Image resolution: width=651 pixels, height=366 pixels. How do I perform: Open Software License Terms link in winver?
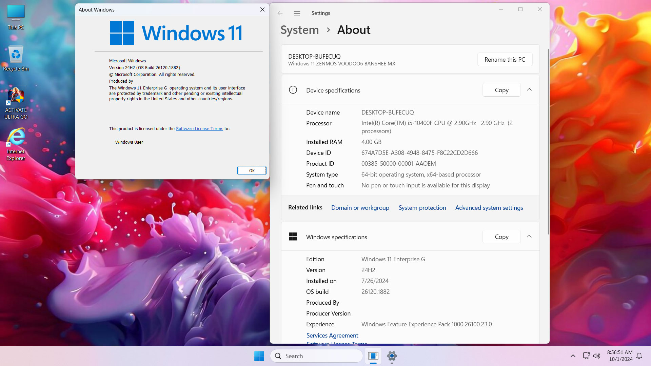click(x=199, y=129)
